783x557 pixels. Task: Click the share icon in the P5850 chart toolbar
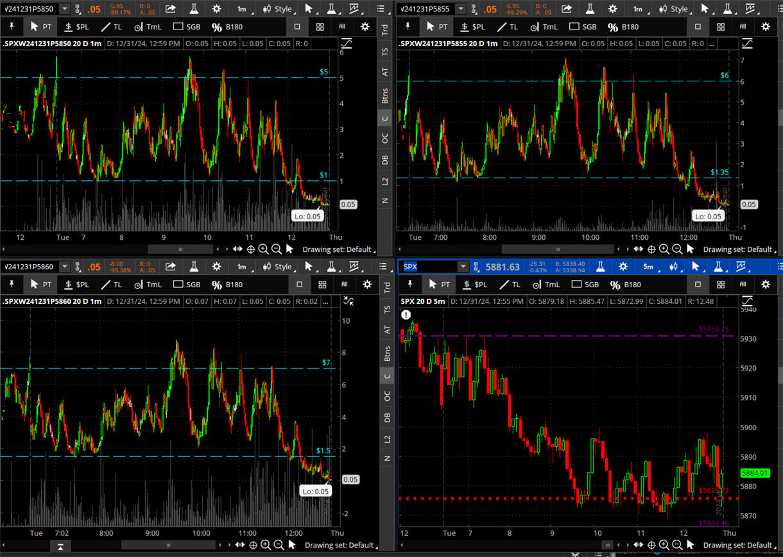coord(171,9)
